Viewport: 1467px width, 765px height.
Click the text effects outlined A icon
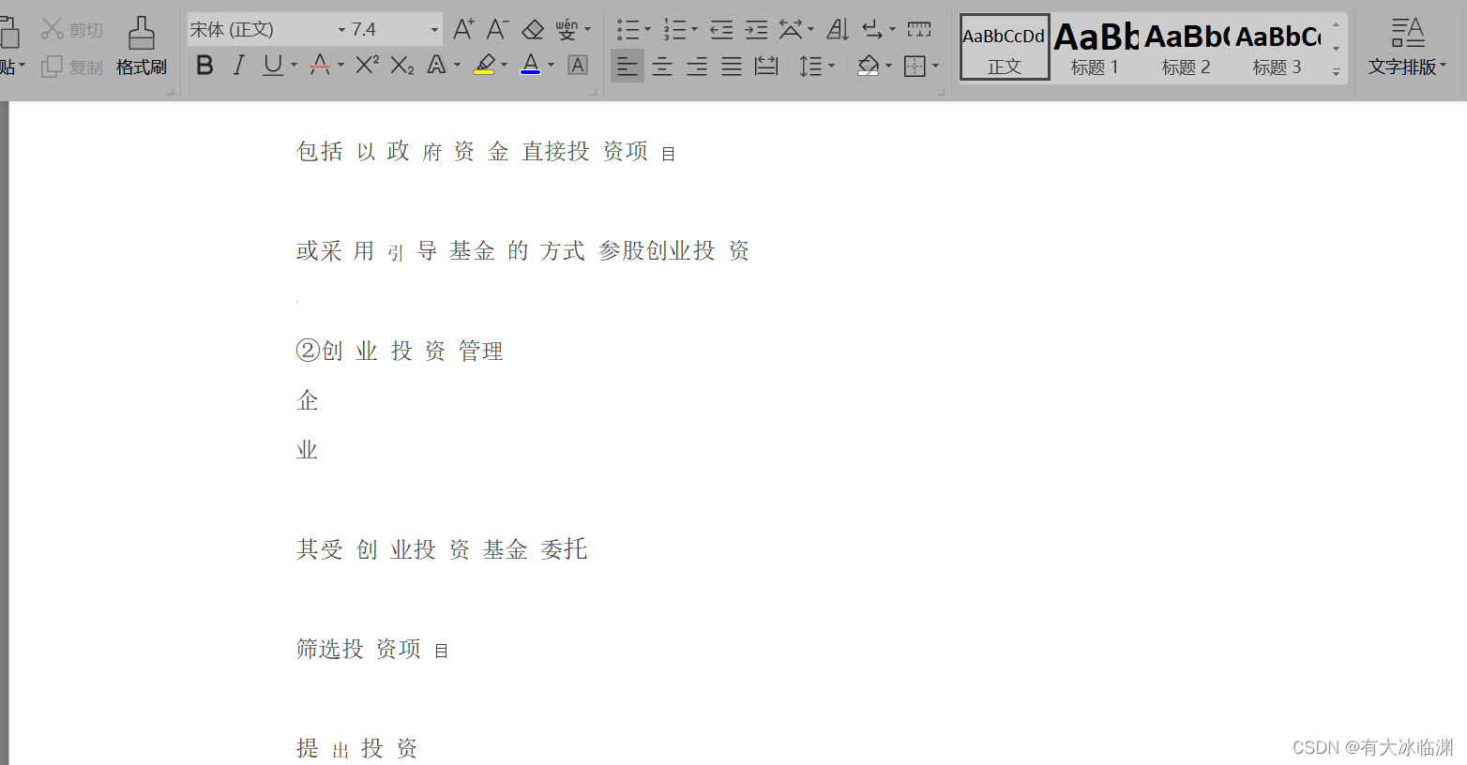coord(436,65)
